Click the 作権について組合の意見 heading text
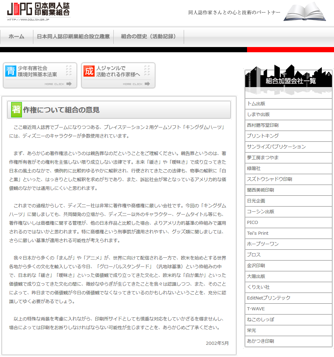334x357 pixels. click(x=61, y=110)
